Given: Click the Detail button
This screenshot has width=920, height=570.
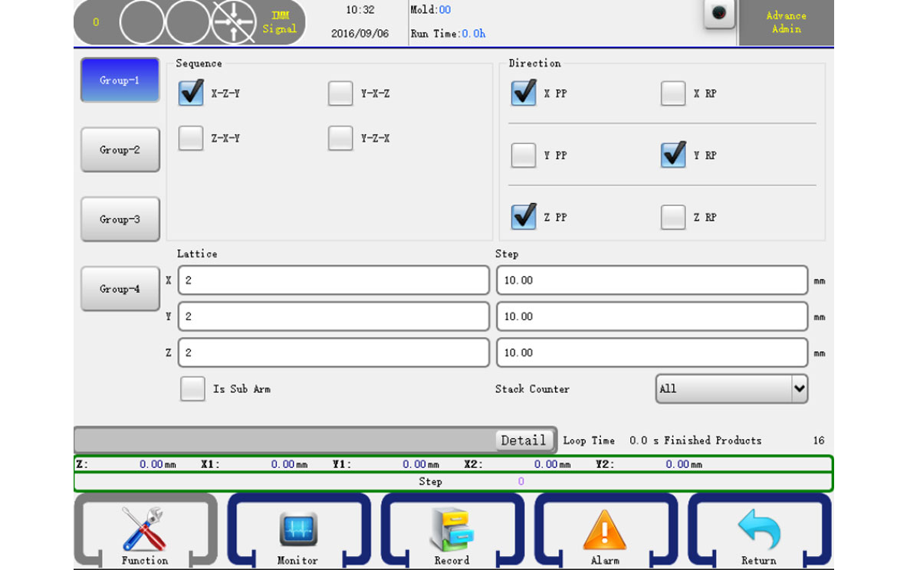Looking at the screenshot, I should (x=524, y=441).
